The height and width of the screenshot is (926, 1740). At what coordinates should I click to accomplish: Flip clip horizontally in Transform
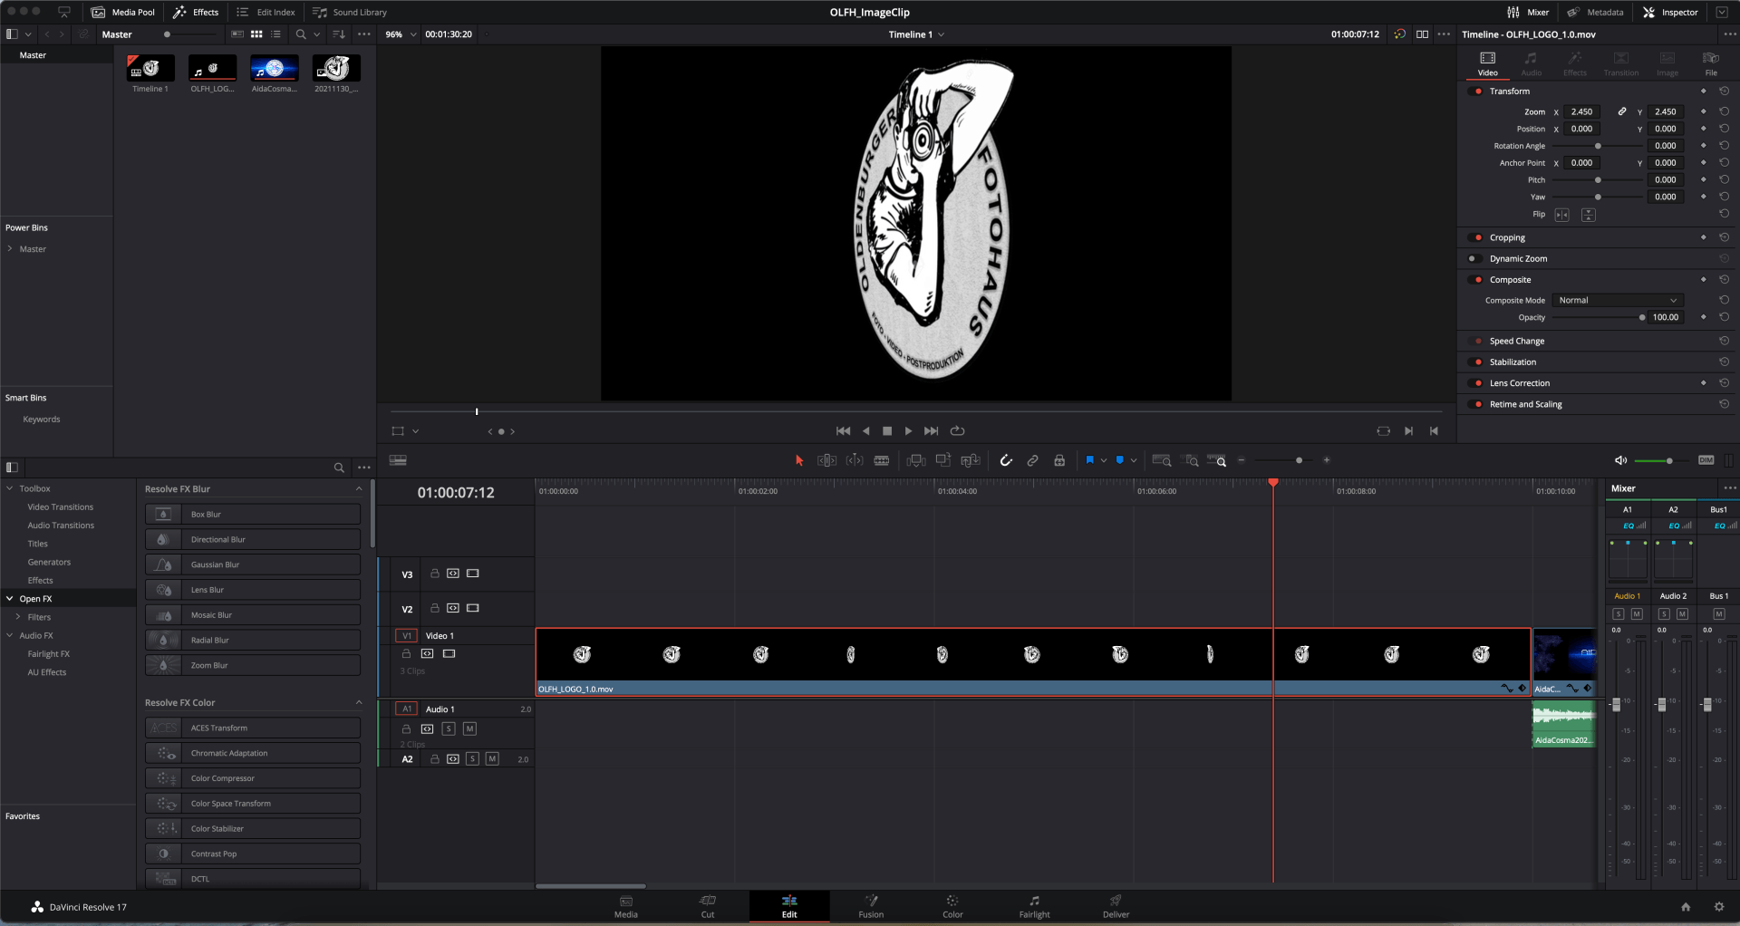1561,215
